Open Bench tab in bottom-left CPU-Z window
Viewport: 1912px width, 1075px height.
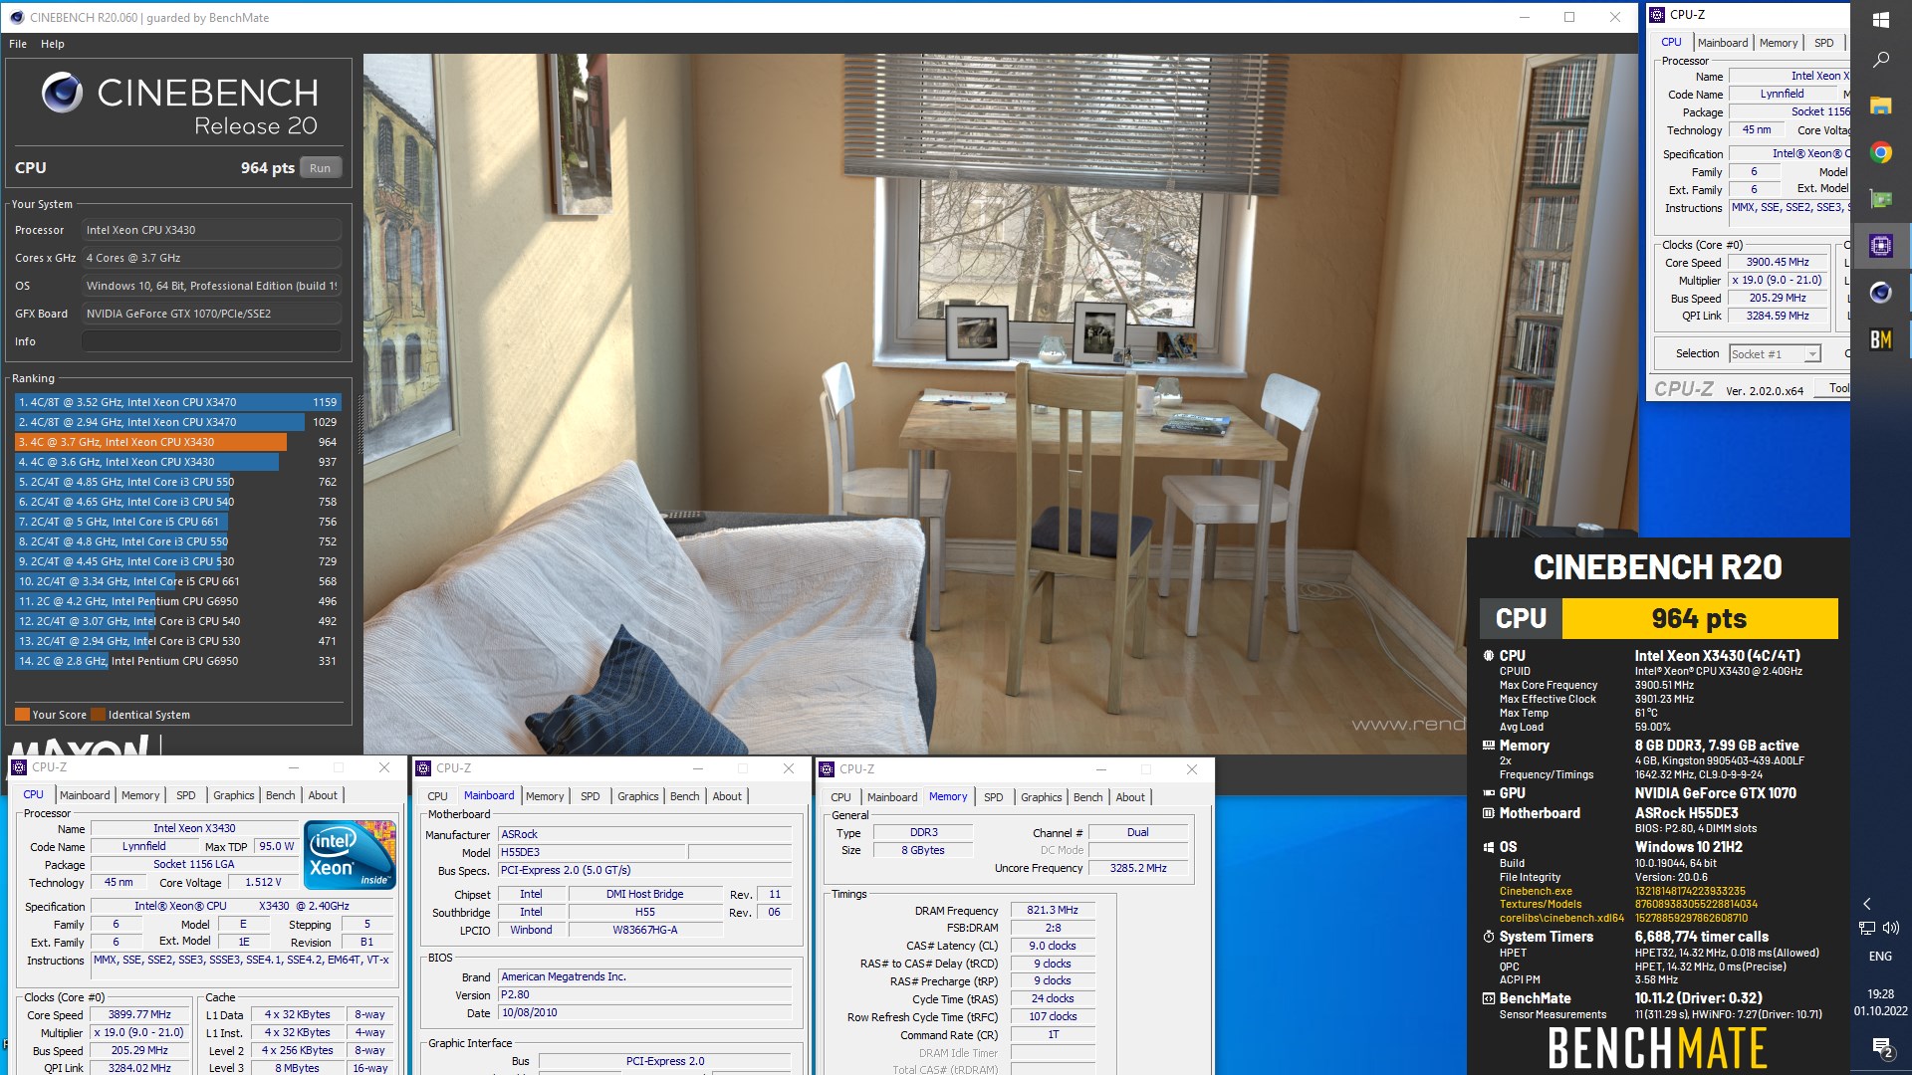click(281, 795)
